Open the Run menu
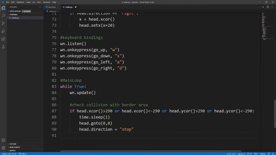276x155 pixels. tap(39, 2)
